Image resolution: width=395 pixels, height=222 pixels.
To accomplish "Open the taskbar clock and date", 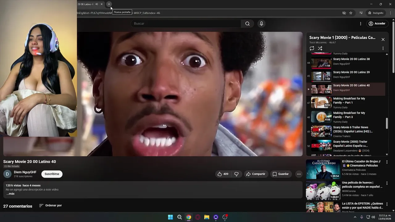I will (385, 217).
